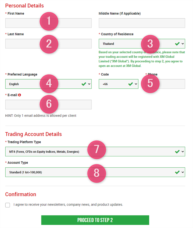Image resolution: width=193 pixels, height=228 pixels.
Task: Tick the newsletters agreement checkbox
Action: pyautogui.click(x=8, y=205)
